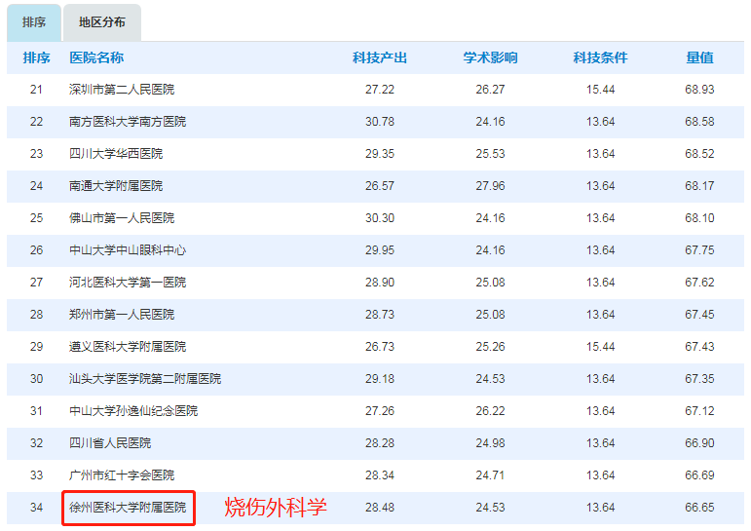Screen dimensions: 751x531
Task: Click 科技产出 value 30.78
Action: click(x=380, y=122)
